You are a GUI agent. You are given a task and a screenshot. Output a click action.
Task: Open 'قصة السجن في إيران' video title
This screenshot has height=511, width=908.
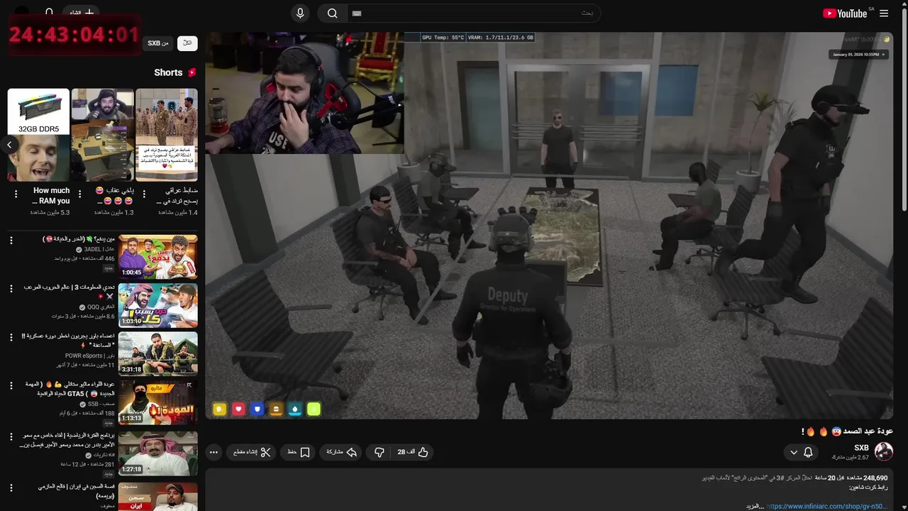[x=77, y=490]
